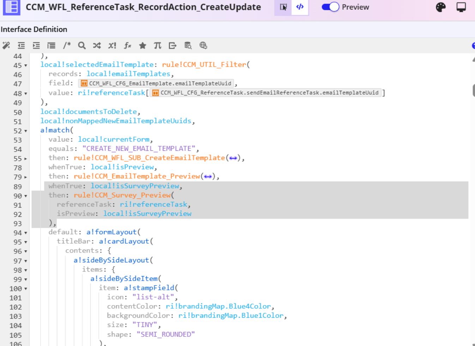Switch to expression mode code icon

(300, 7)
